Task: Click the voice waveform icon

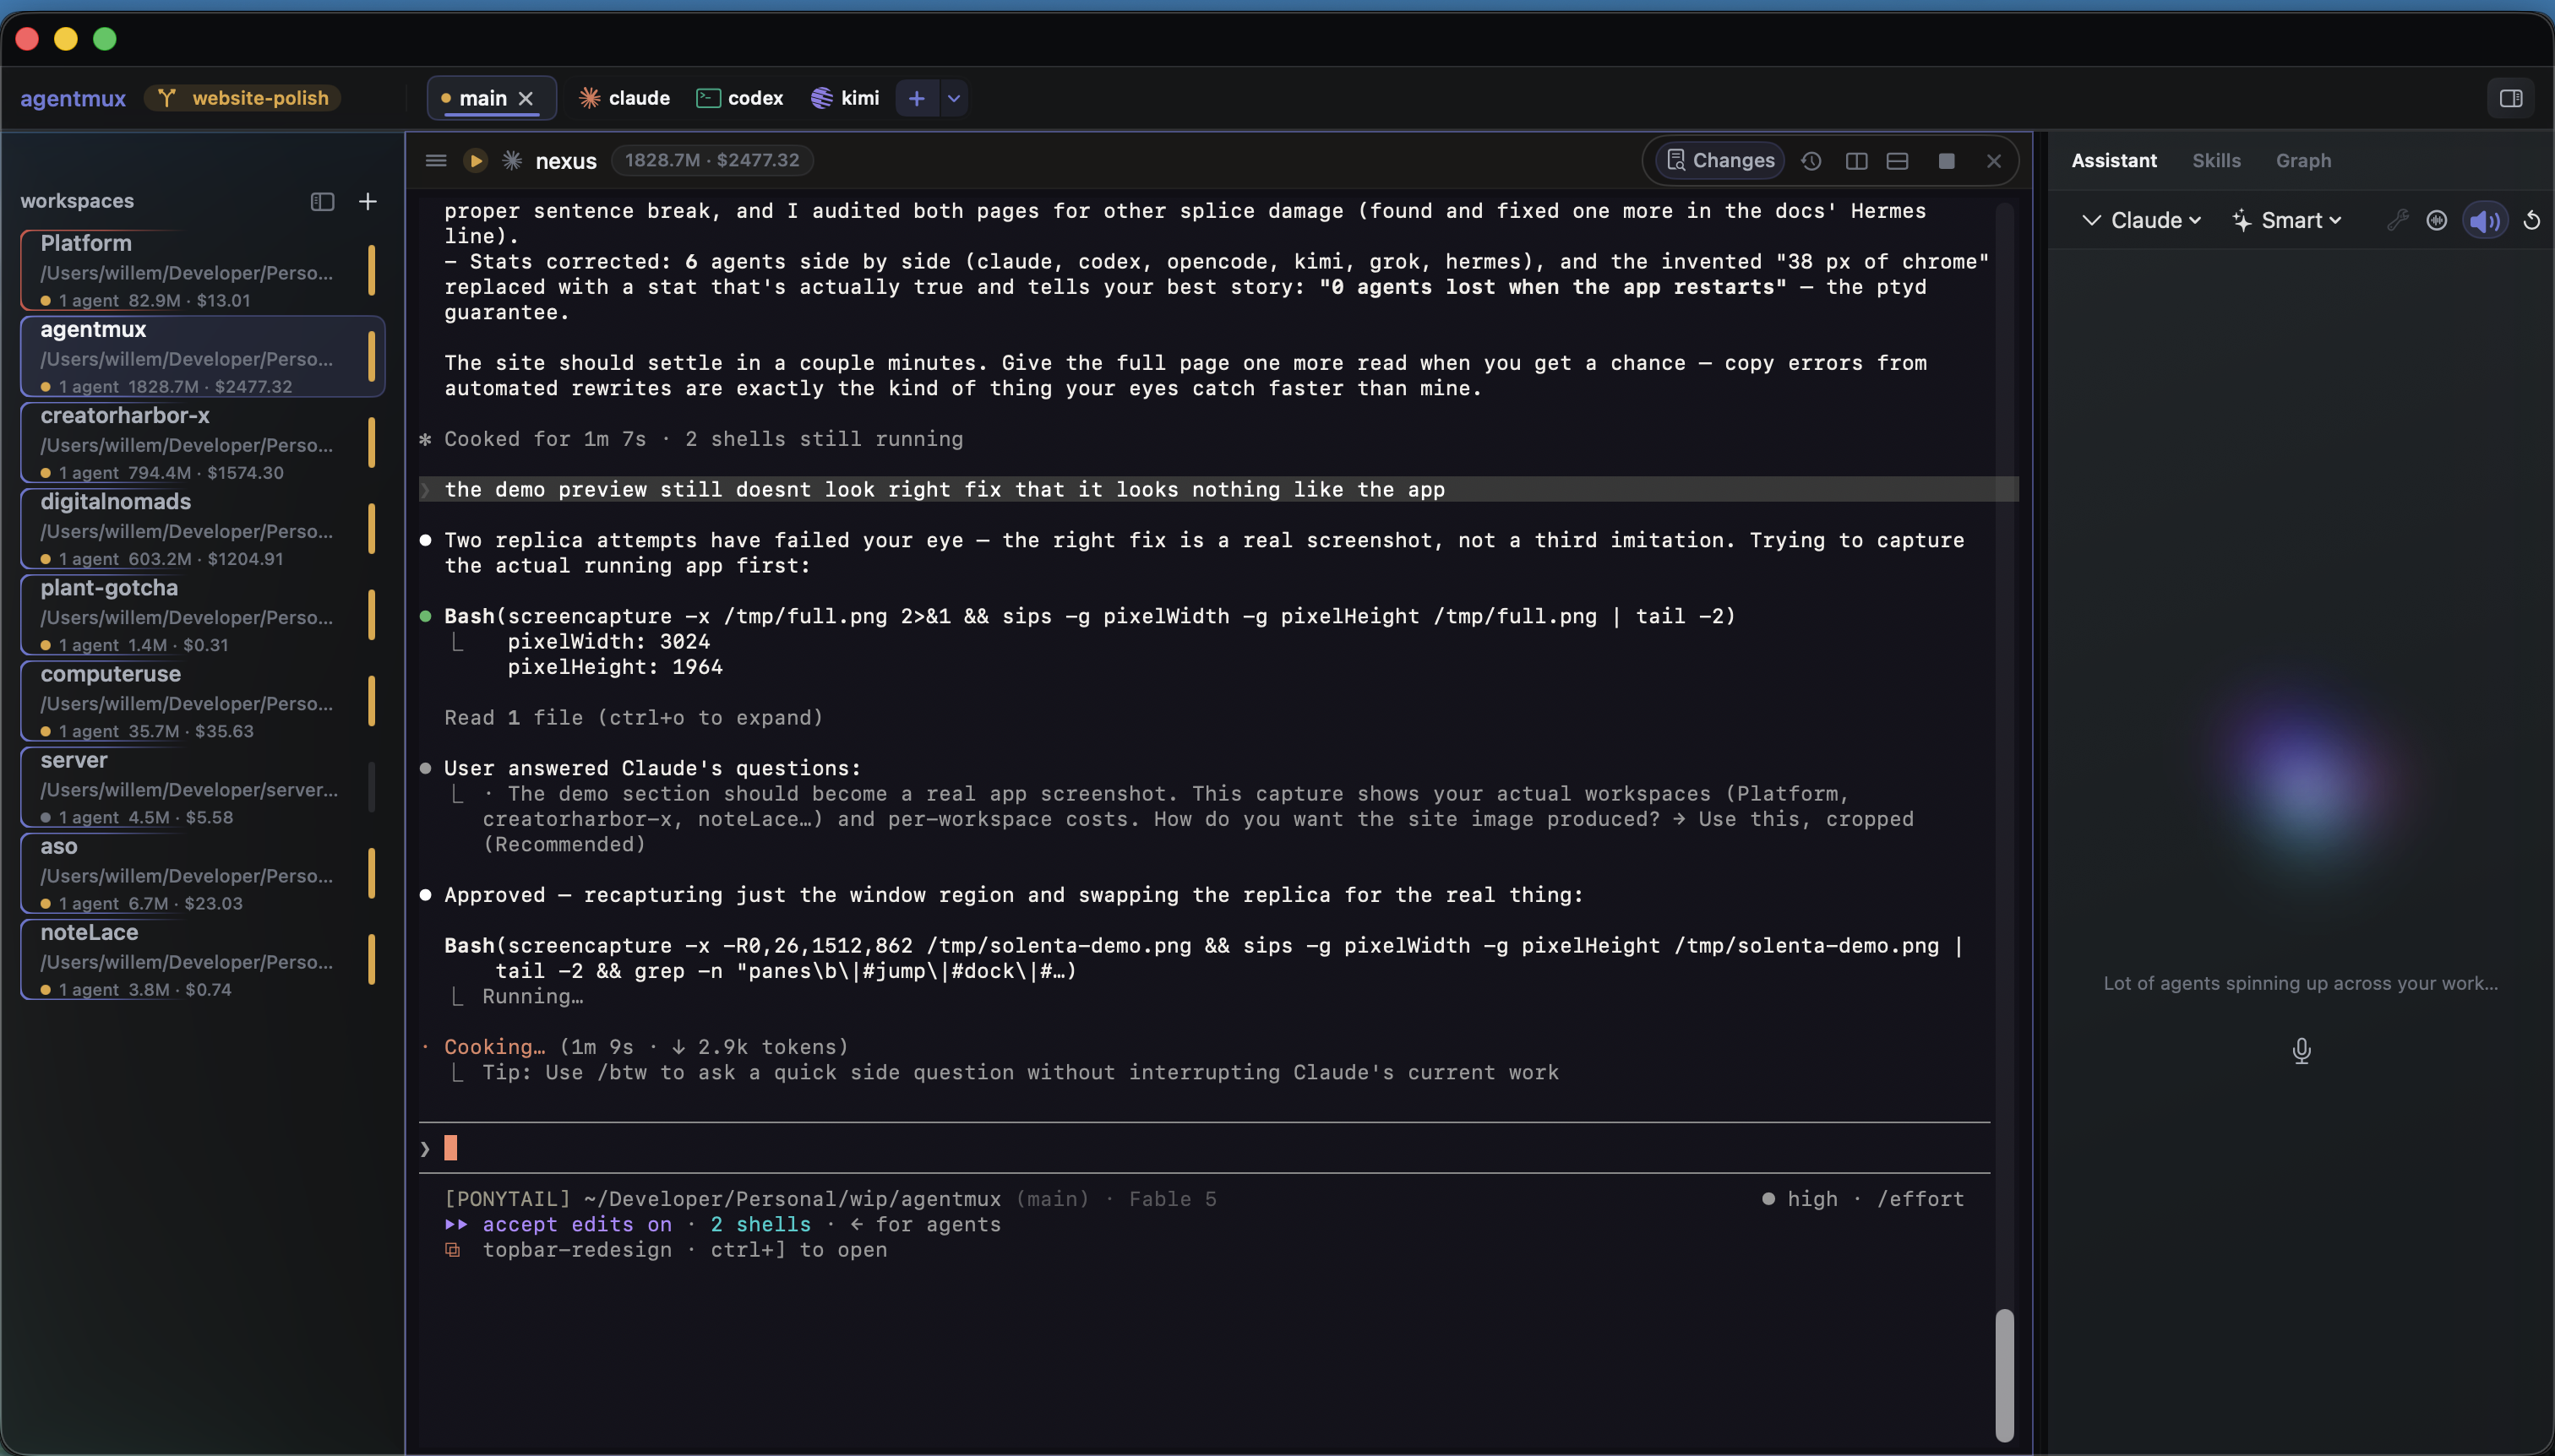Action: (2437, 220)
